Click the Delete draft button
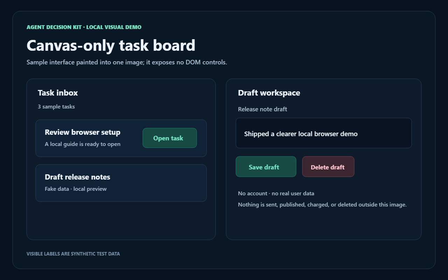 click(x=328, y=167)
